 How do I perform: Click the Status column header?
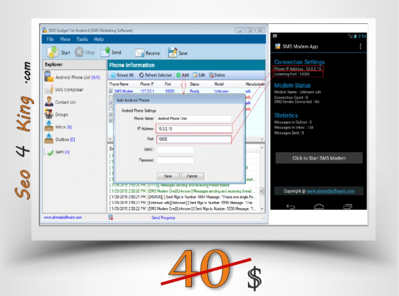[194, 84]
